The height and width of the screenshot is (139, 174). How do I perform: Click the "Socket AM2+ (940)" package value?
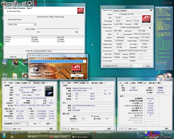28,93
